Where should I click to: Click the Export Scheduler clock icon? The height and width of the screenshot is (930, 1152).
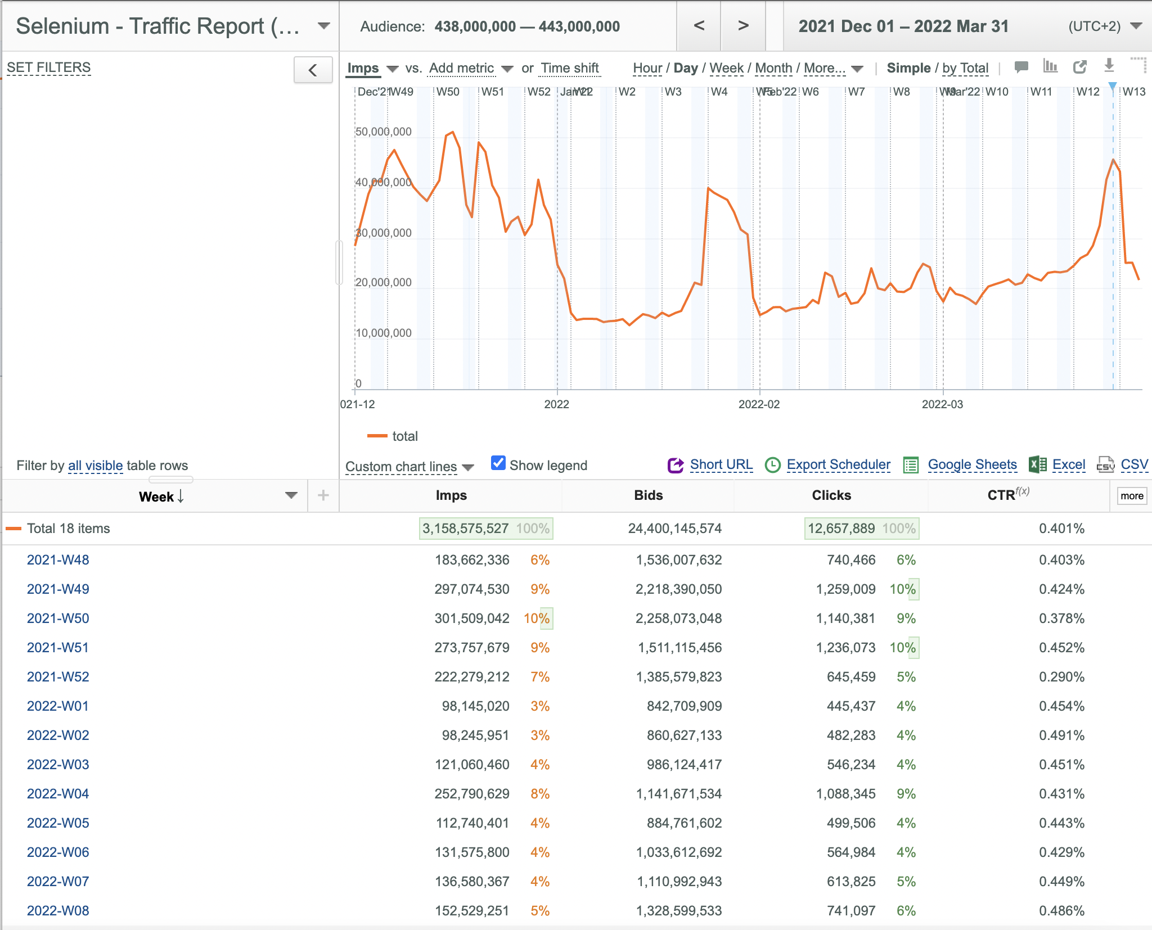[773, 465]
